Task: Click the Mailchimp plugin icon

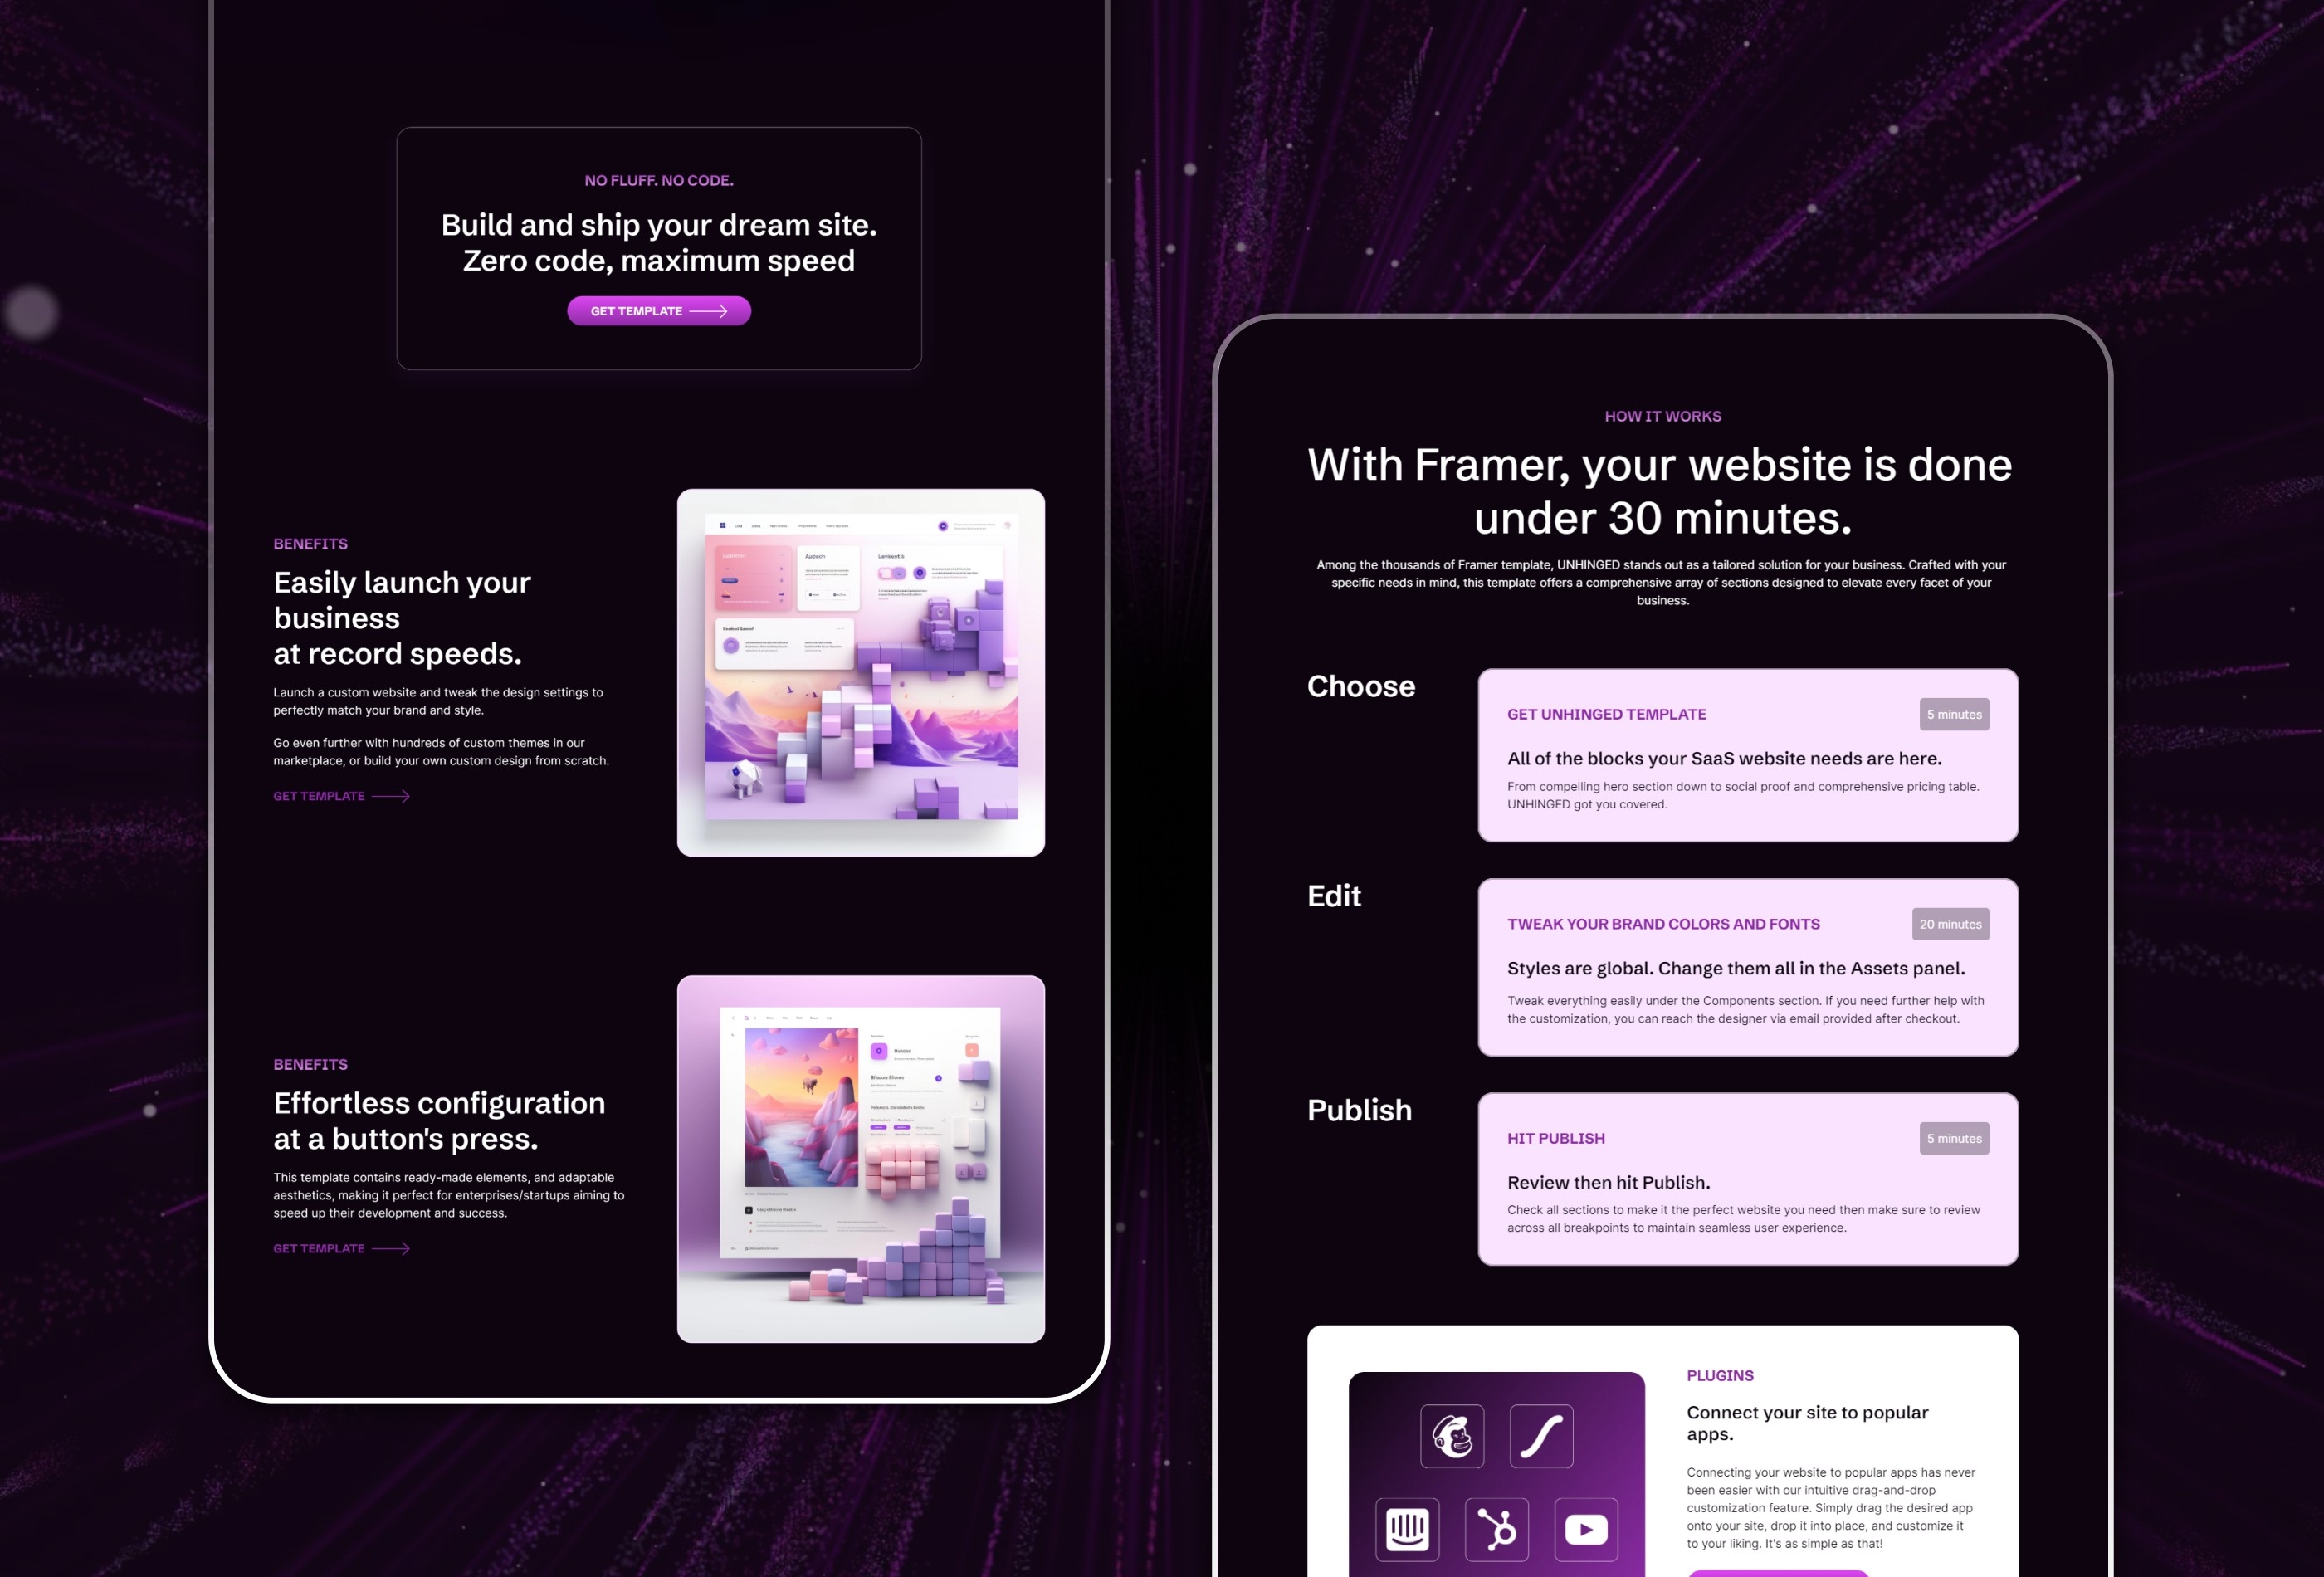Action: point(1452,1429)
